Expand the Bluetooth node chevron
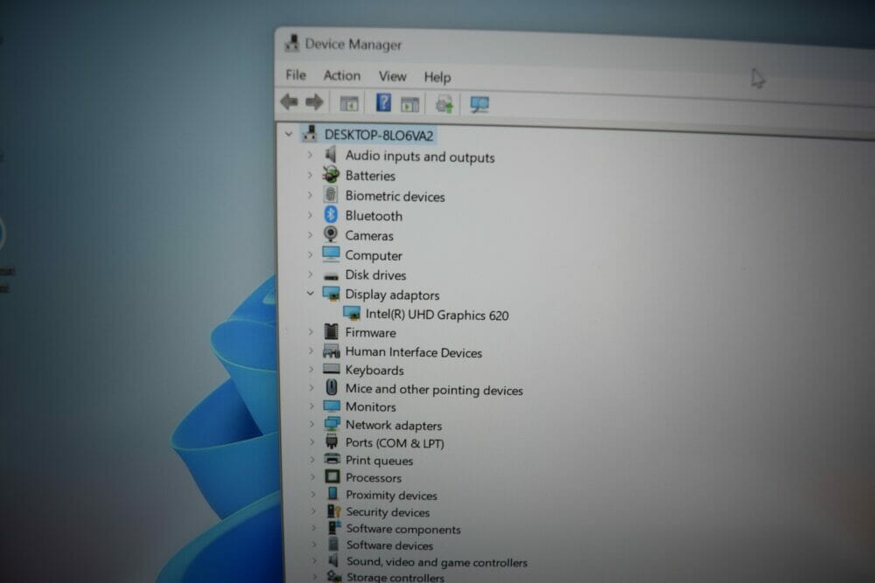Image resolution: width=875 pixels, height=583 pixels. click(x=310, y=215)
